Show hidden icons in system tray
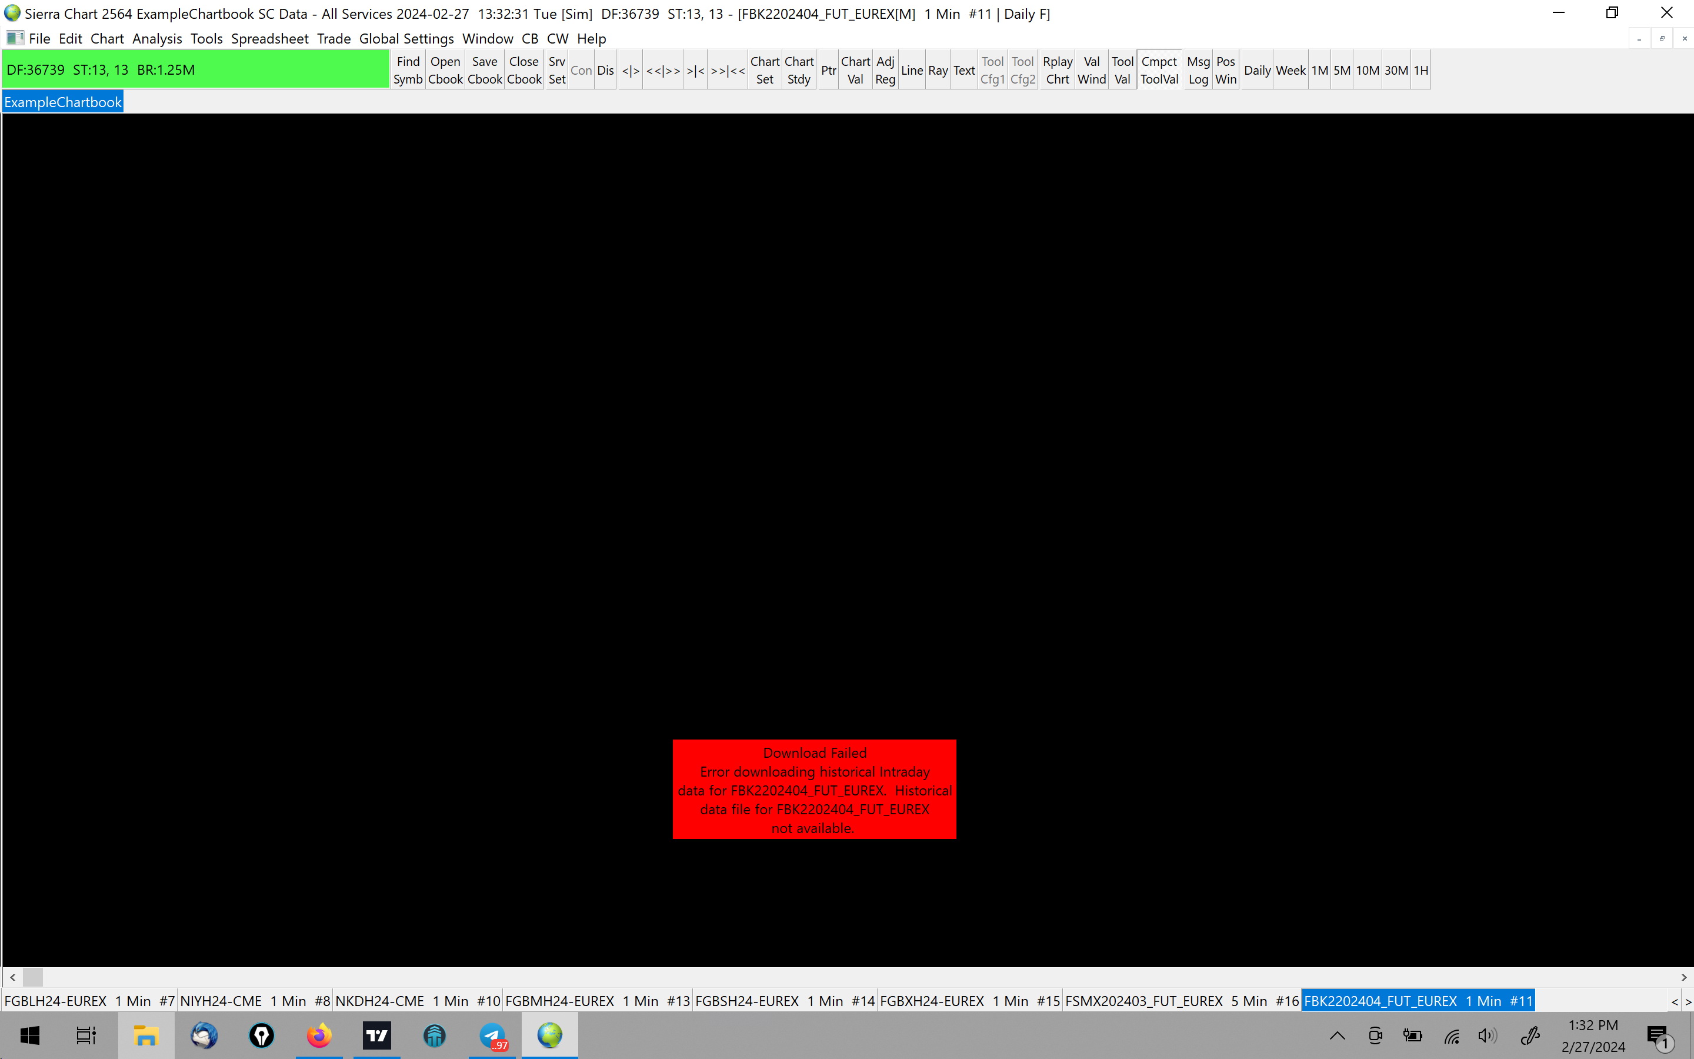The height and width of the screenshot is (1059, 1694). [1337, 1035]
